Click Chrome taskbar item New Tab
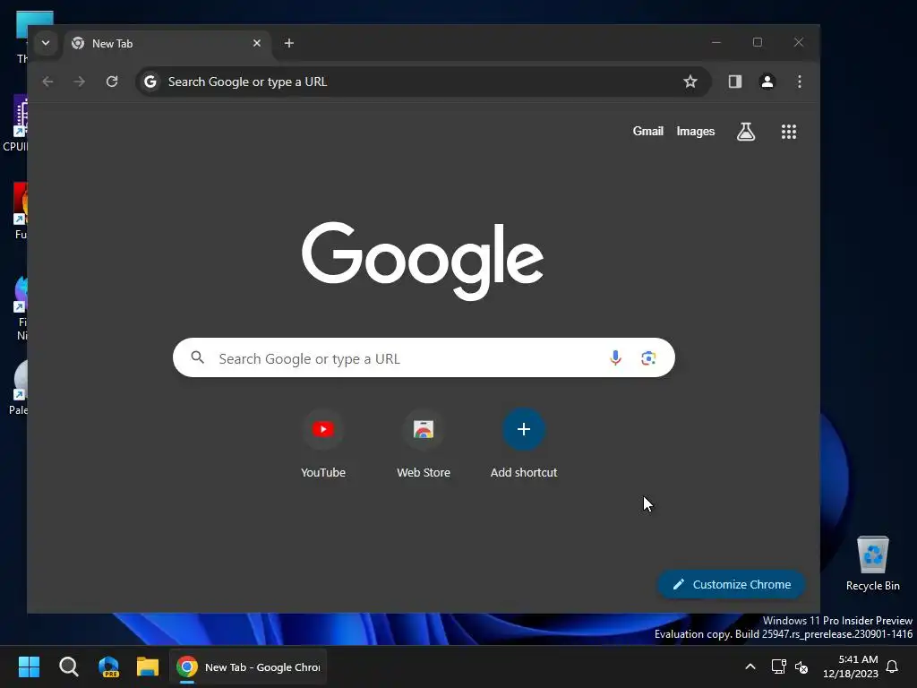 pyautogui.click(x=248, y=666)
